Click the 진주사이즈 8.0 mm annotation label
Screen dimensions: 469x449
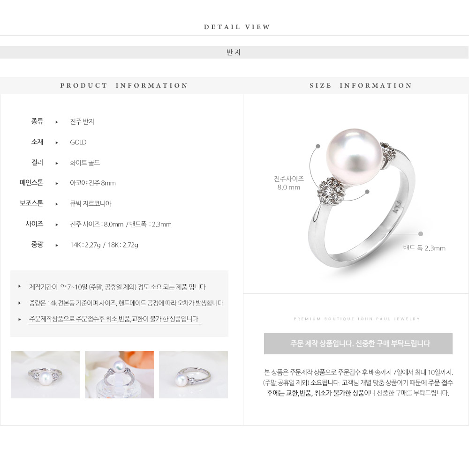[x=288, y=183]
